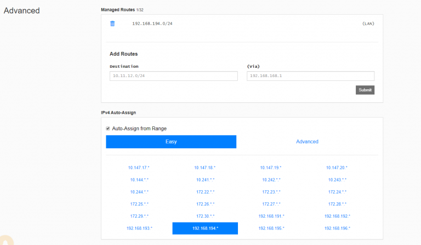Select the 192.168.191.* range
Screen dimensions: 421x245
click(271, 216)
